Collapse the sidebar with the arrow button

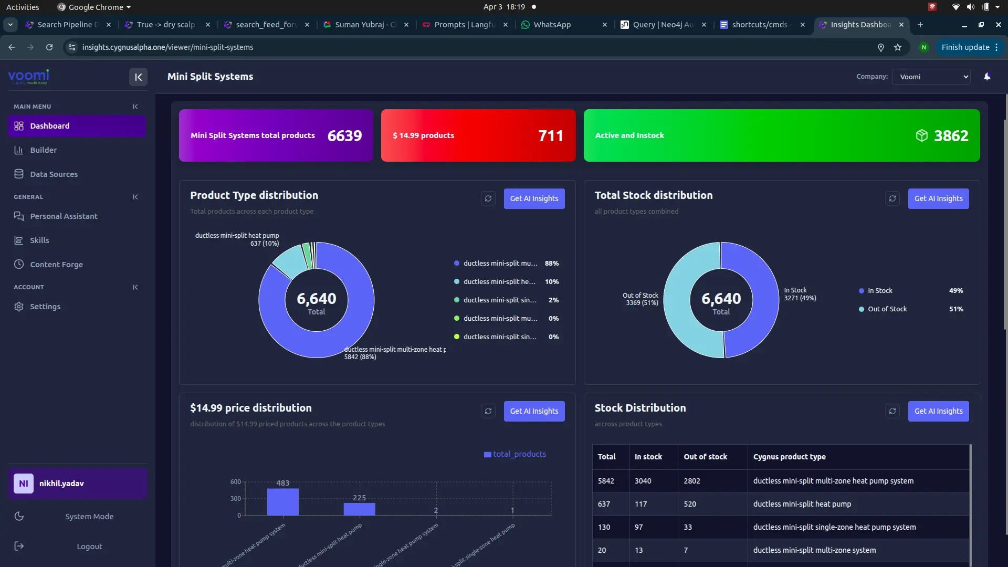tap(138, 77)
